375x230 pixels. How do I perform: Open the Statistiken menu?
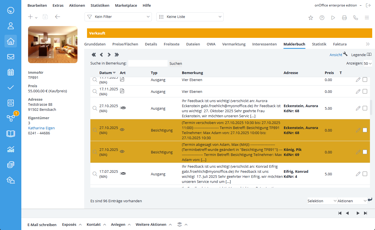(100, 5)
